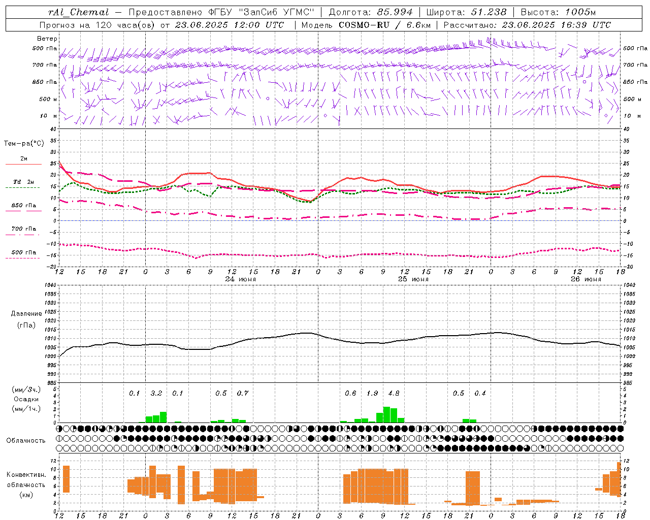Click the latitude value Широта: 51.238
This screenshot has height=520, width=650.
pyautogui.click(x=466, y=12)
